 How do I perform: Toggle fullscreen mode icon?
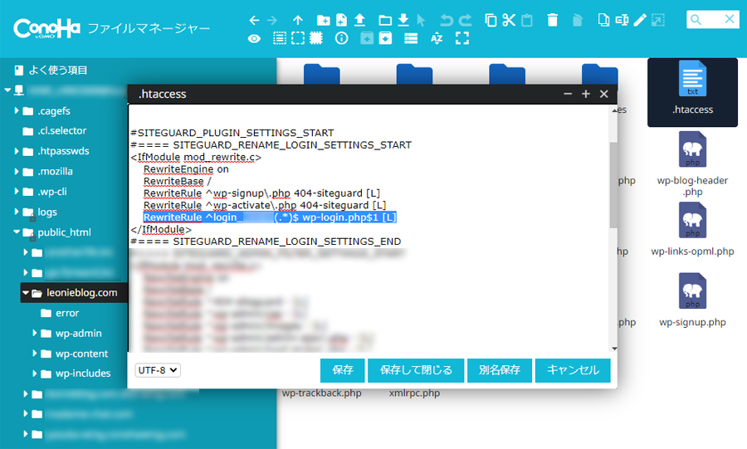pos(462,38)
